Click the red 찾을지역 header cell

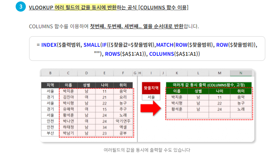click(150, 88)
